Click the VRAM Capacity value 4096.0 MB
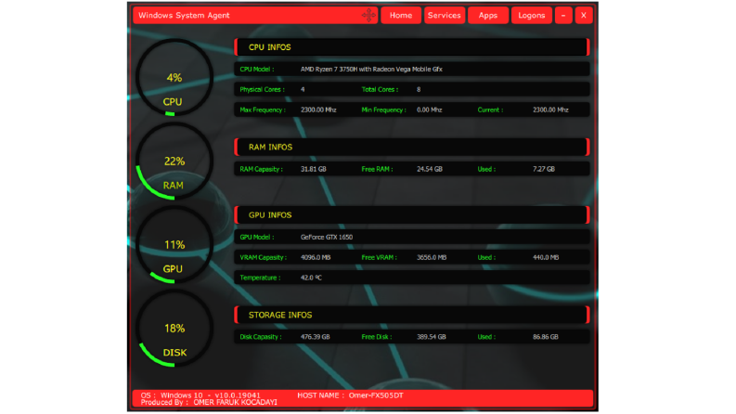 315,257
